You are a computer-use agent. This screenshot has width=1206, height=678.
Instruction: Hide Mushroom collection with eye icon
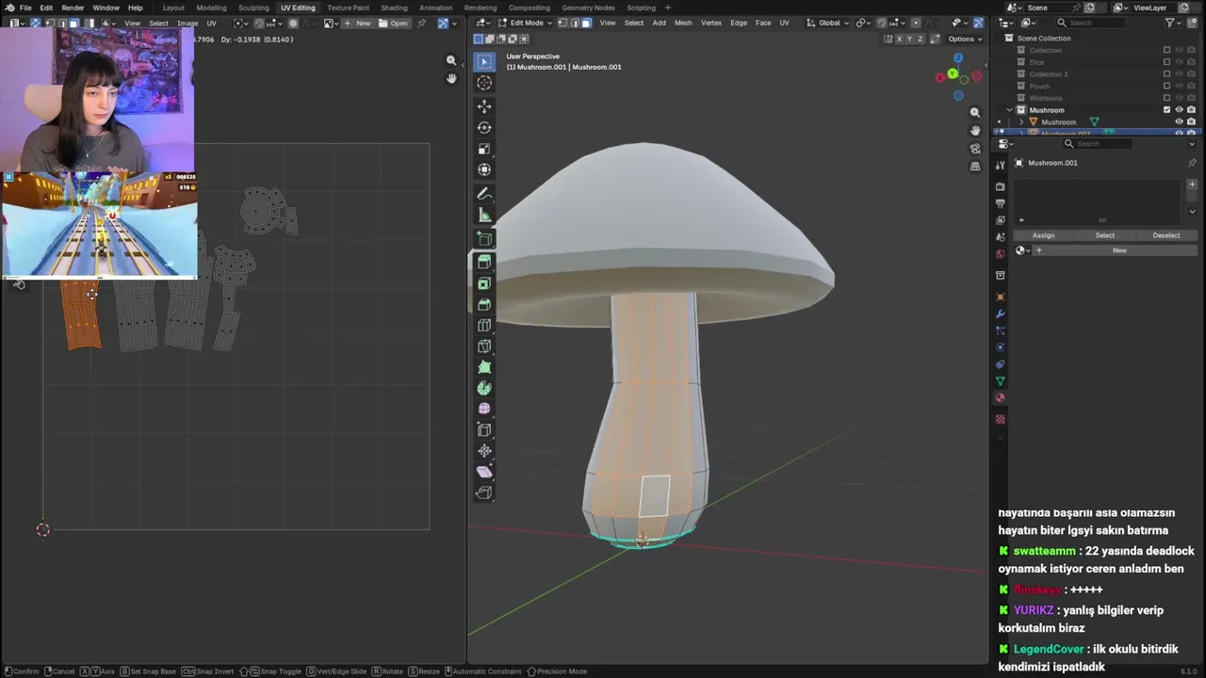pyautogui.click(x=1179, y=110)
